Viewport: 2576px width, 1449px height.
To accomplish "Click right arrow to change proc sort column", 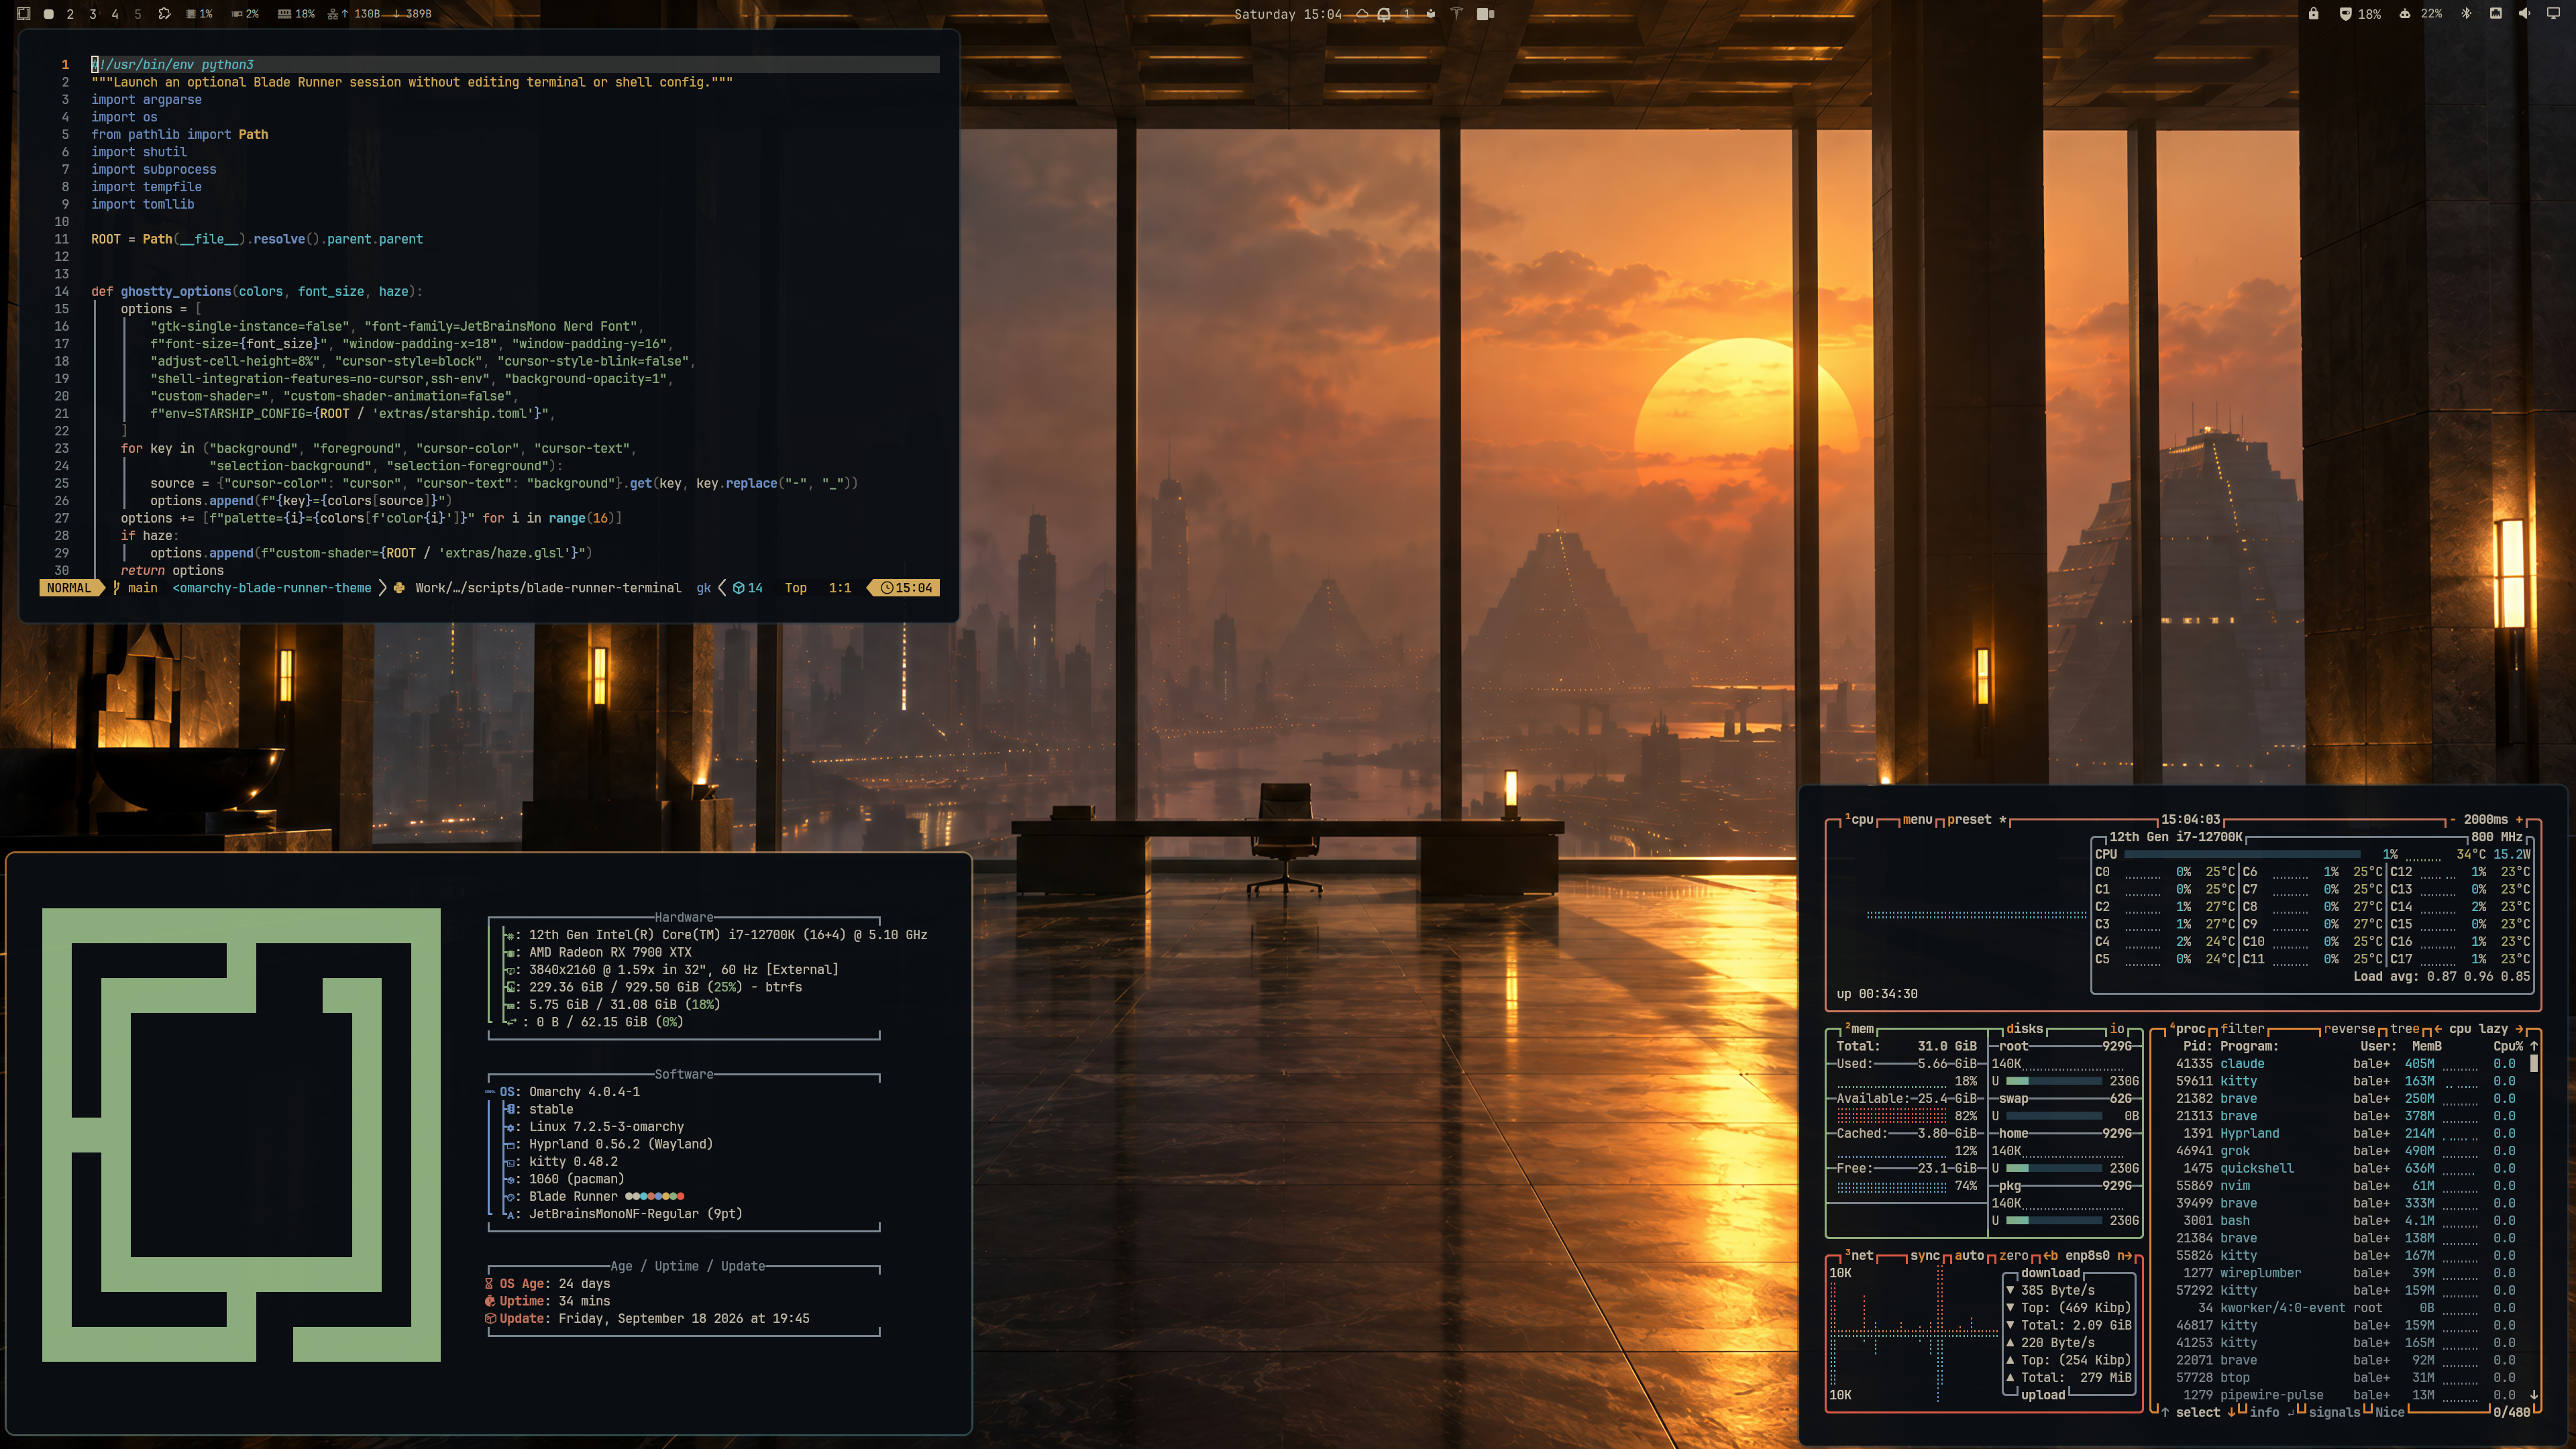I will point(2519,1029).
